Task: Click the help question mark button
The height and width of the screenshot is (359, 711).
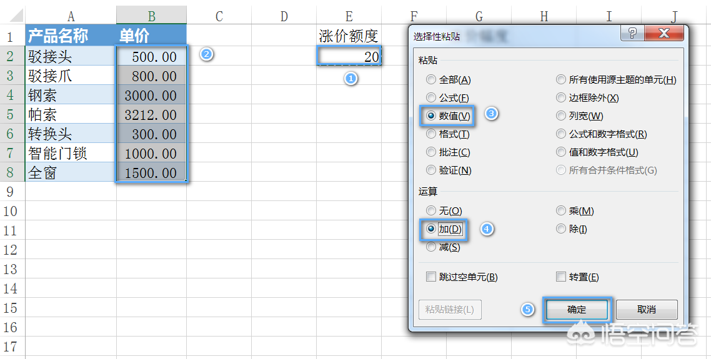Action: 632,34
